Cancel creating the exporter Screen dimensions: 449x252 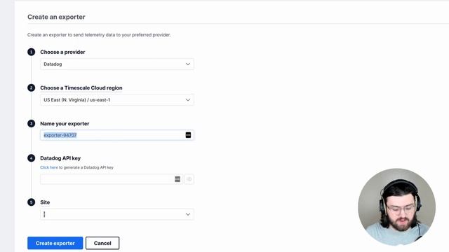pos(102,243)
